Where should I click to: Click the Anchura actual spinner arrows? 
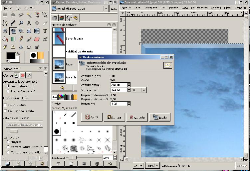click(x=129, y=85)
